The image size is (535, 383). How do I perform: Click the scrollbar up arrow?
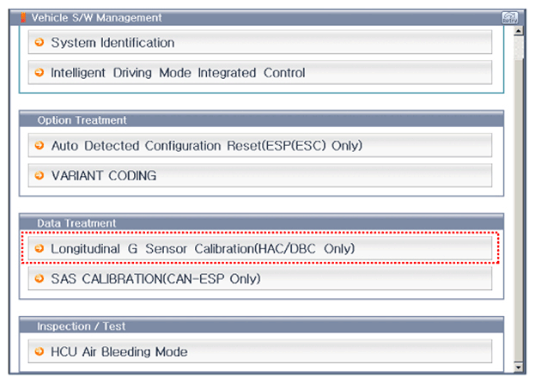[x=519, y=31]
